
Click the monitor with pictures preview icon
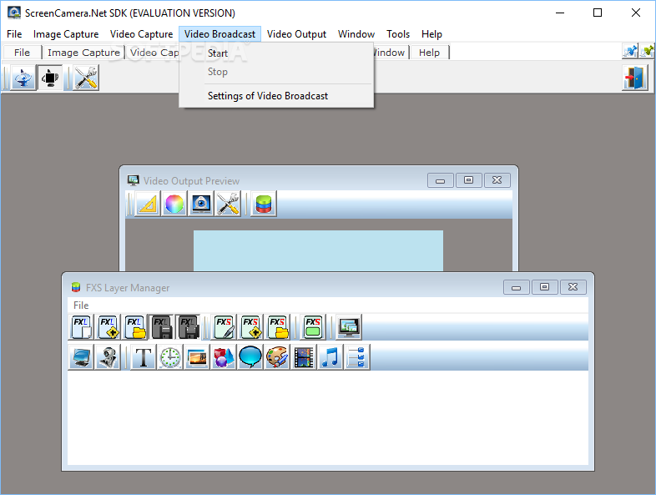pyautogui.click(x=349, y=326)
